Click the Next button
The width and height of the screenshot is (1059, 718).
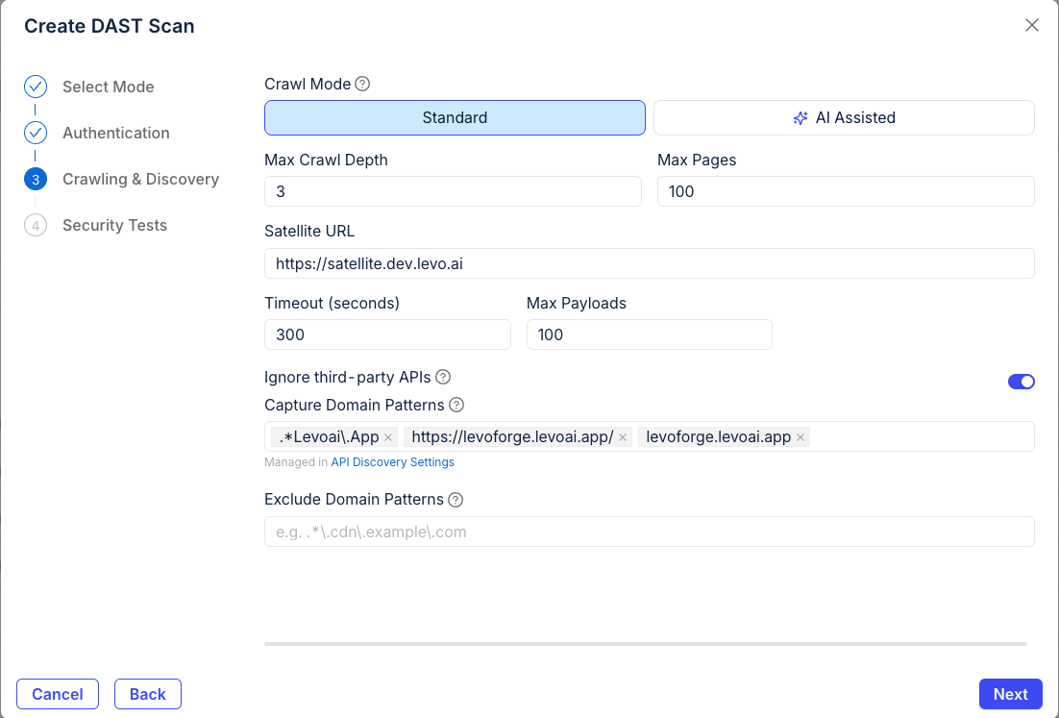click(1010, 694)
